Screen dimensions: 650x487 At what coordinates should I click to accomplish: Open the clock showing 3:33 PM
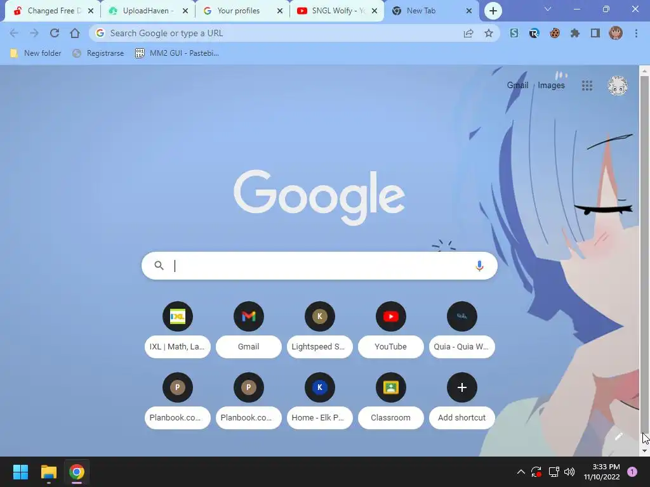(x=602, y=472)
